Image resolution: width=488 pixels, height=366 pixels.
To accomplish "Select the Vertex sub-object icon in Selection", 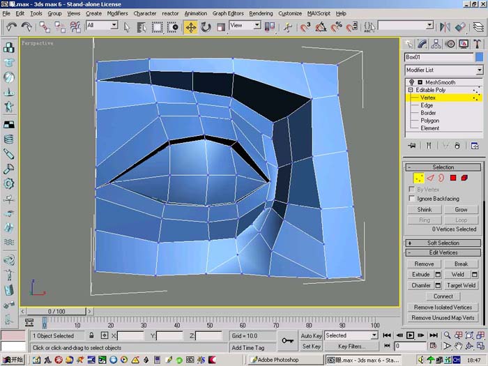I will click(418, 178).
